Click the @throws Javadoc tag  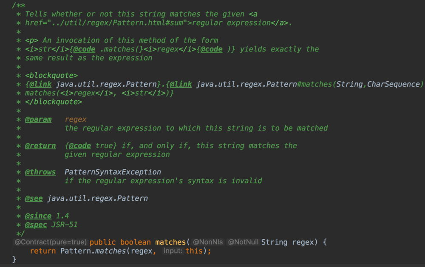click(x=40, y=172)
